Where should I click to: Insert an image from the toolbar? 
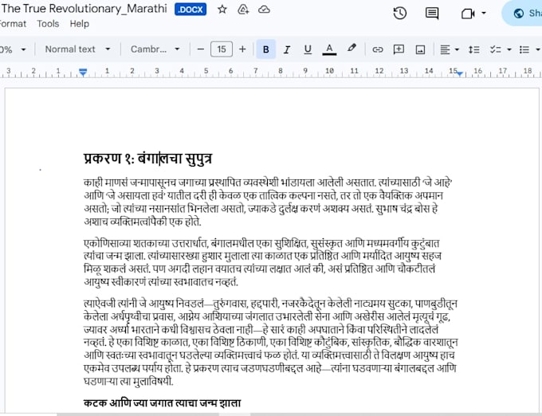click(420, 49)
